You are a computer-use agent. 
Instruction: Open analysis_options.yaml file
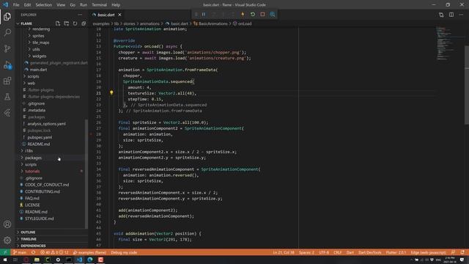pos(46,124)
